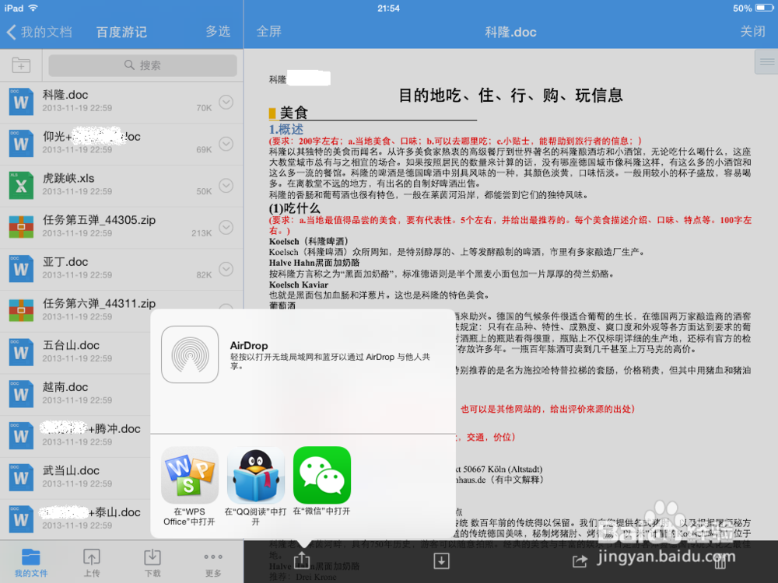Open 任务第五弹_44305.zip archive icon

21,227
